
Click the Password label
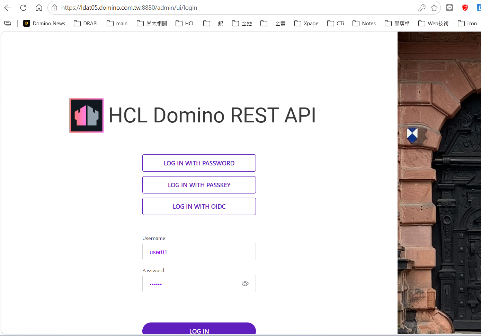[153, 270]
